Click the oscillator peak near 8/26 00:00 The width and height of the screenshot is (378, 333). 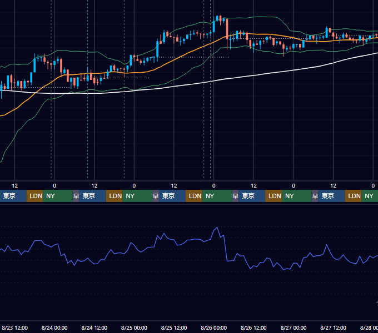coord(217,228)
